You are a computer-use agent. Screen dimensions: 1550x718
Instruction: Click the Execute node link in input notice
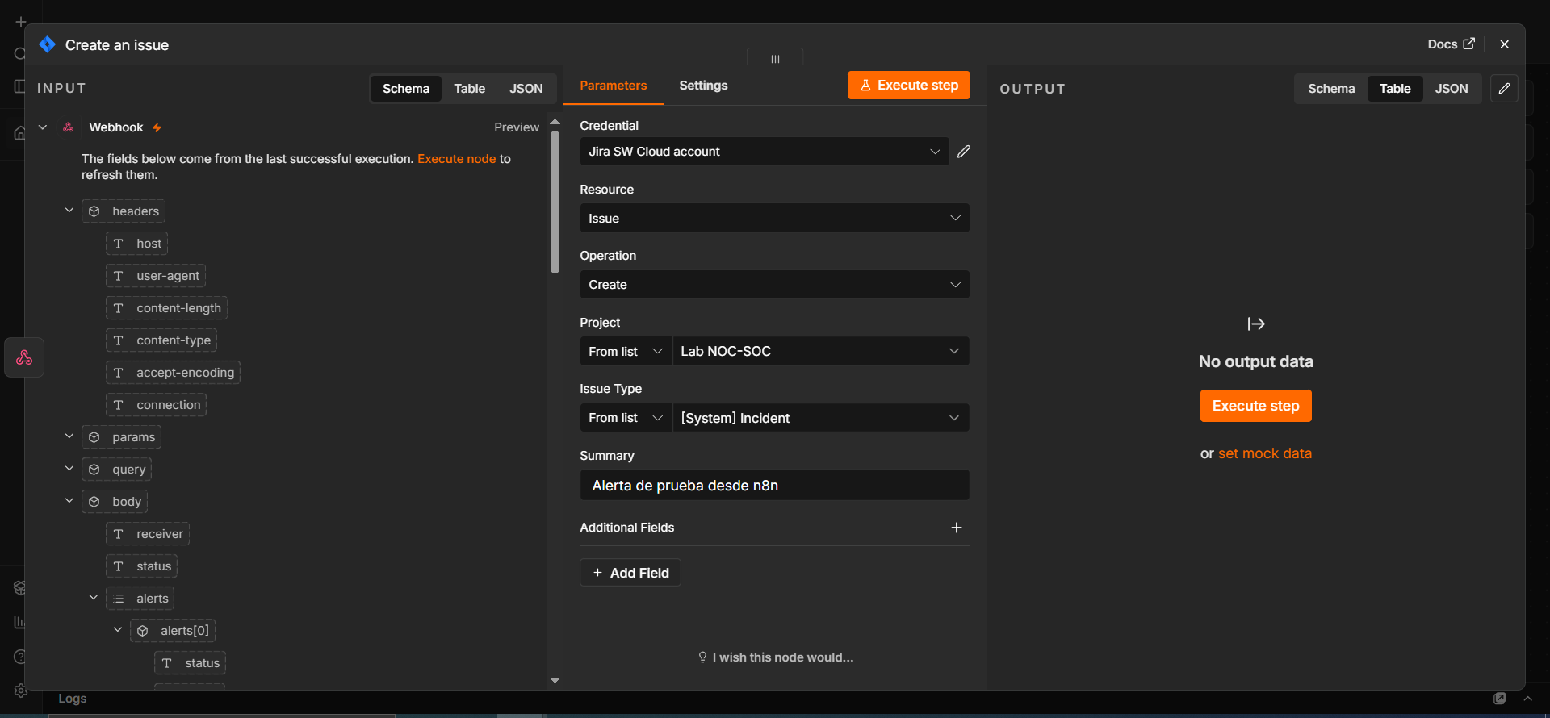pos(456,159)
